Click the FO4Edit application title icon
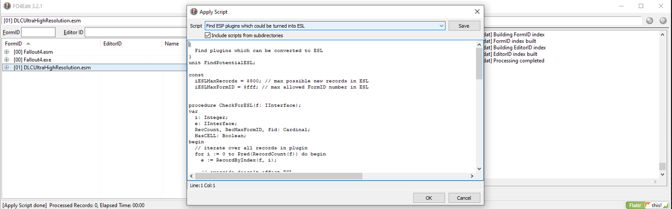The image size is (672, 209). click(x=7, y=6)
